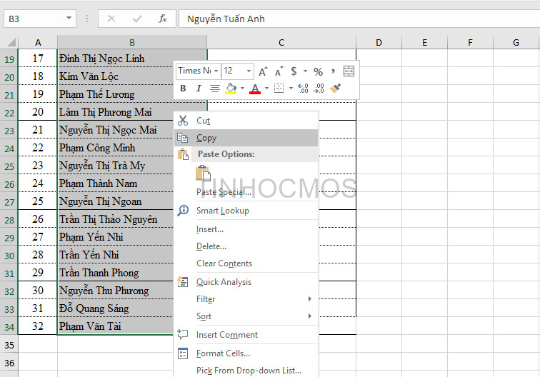Click cell with number 32 in column A
The image size is (540, 377).
[x=38, y=326]
